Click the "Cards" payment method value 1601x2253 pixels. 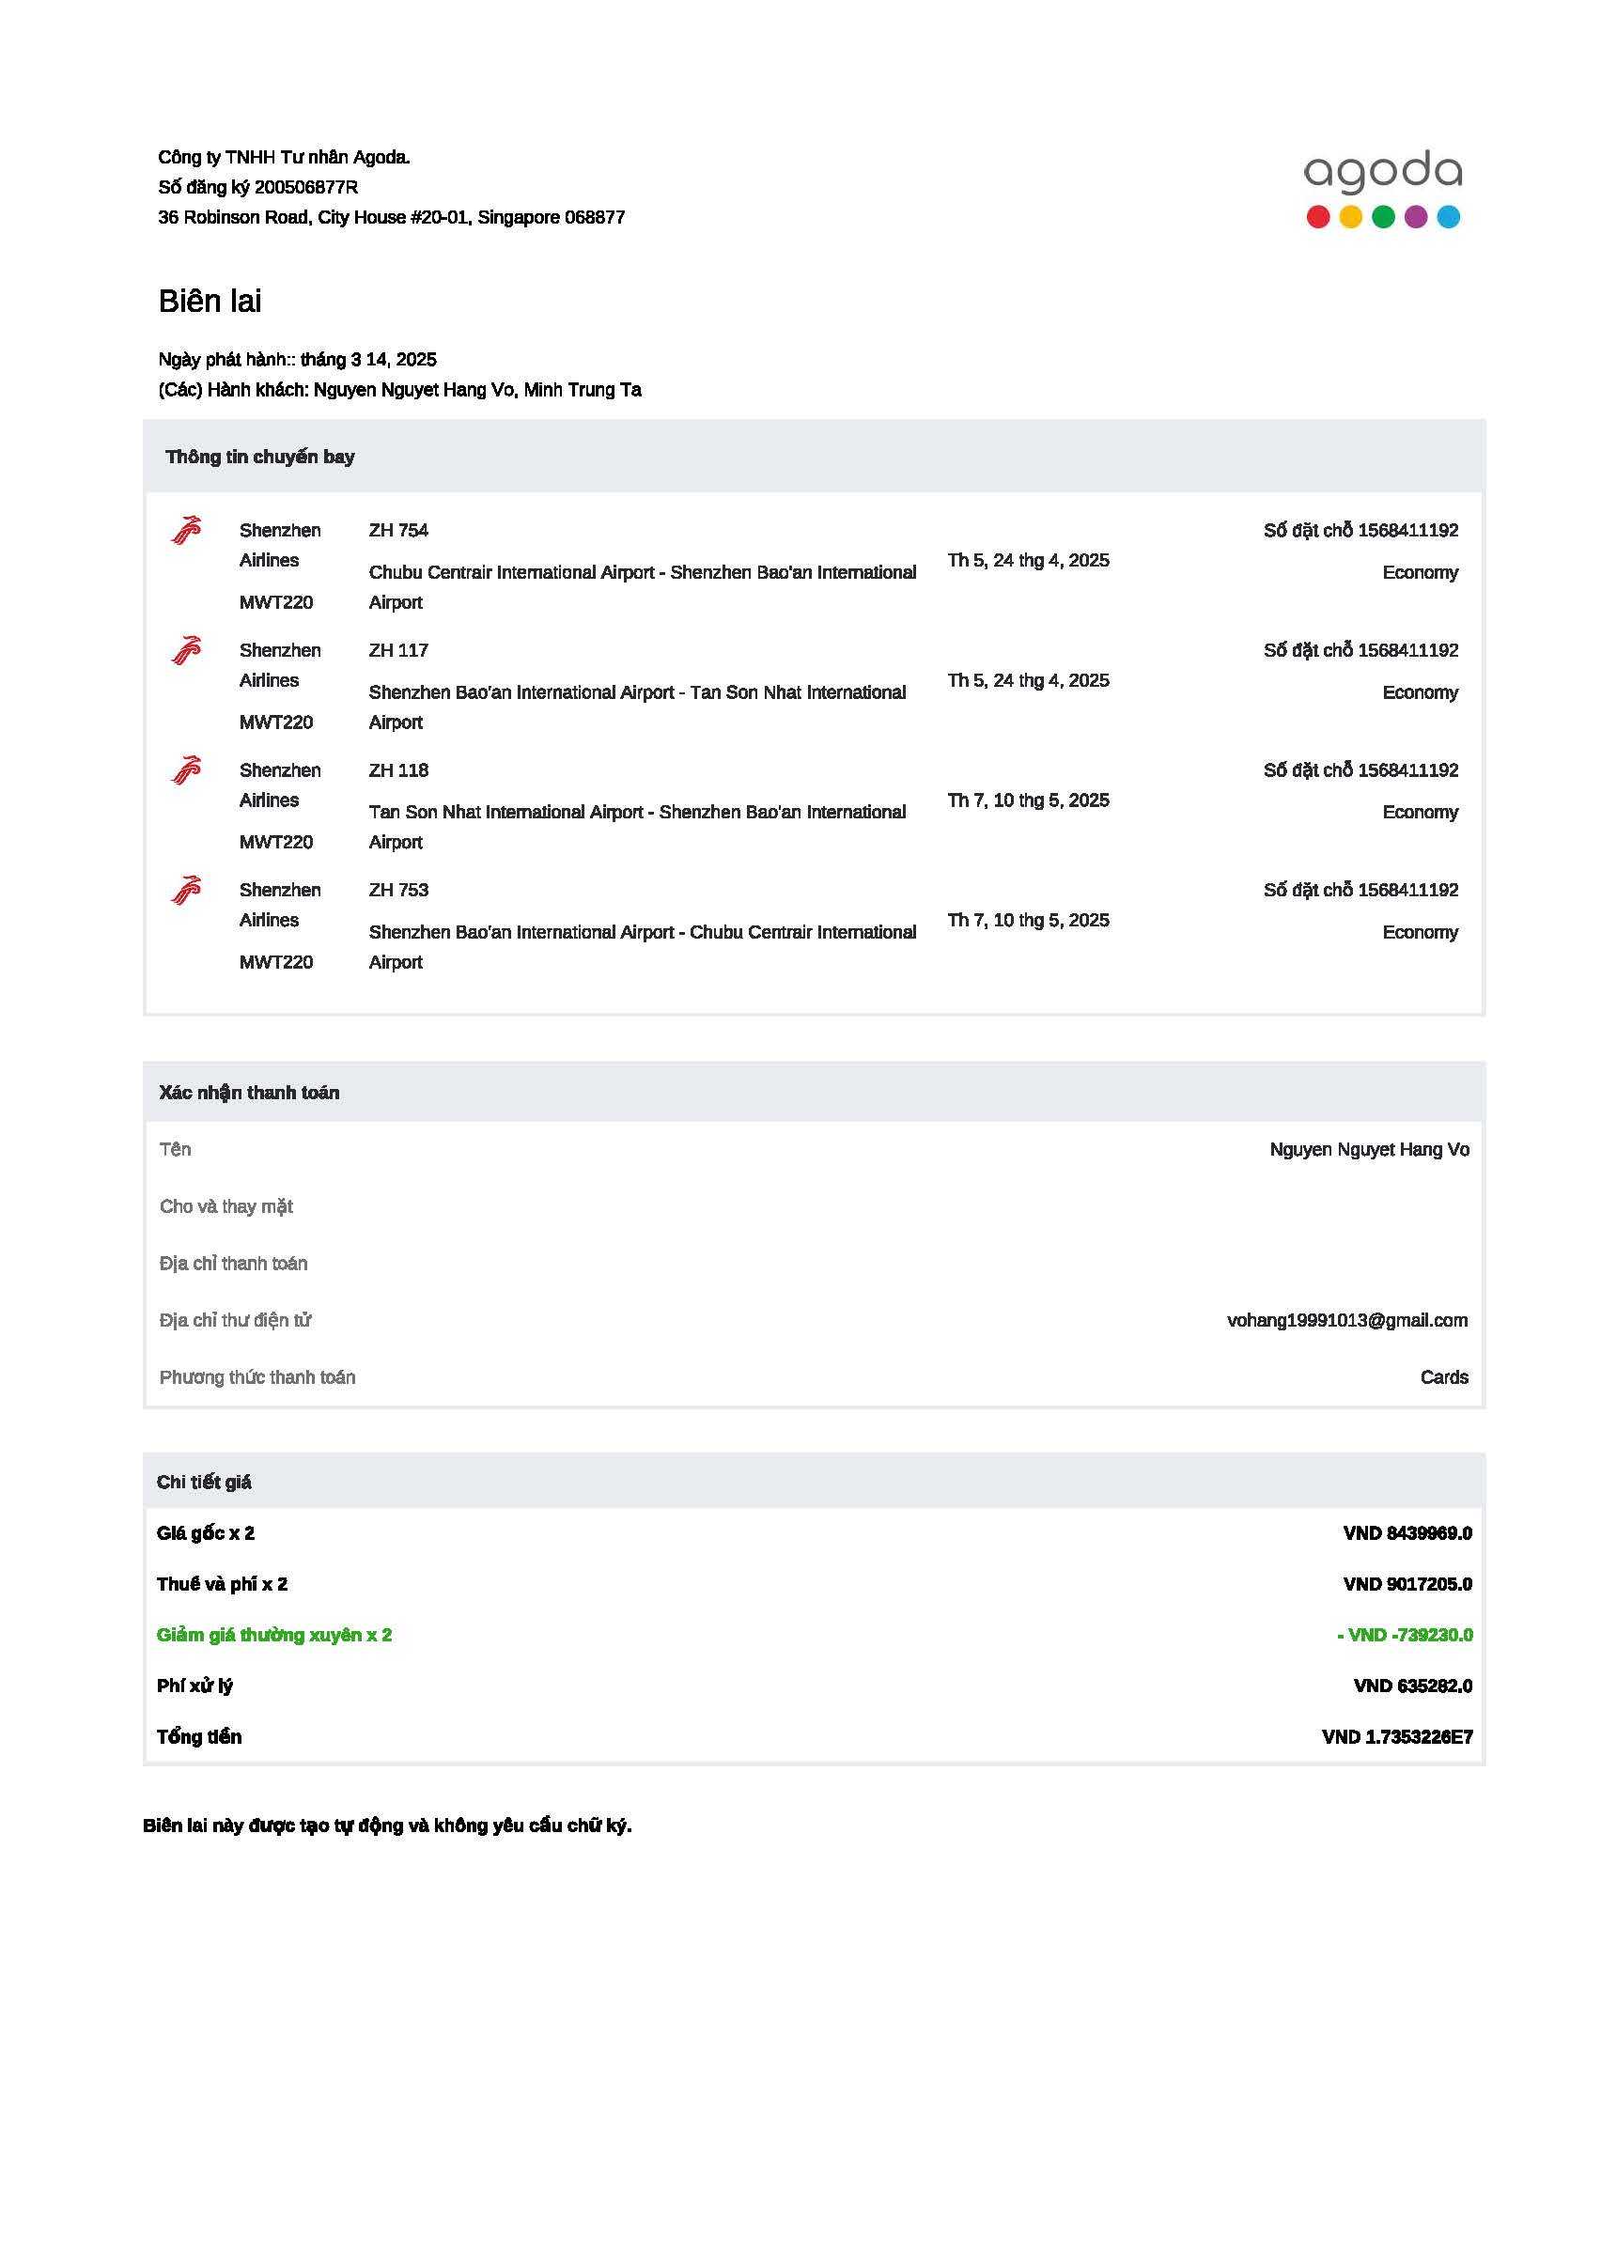coord(1443,1376)
